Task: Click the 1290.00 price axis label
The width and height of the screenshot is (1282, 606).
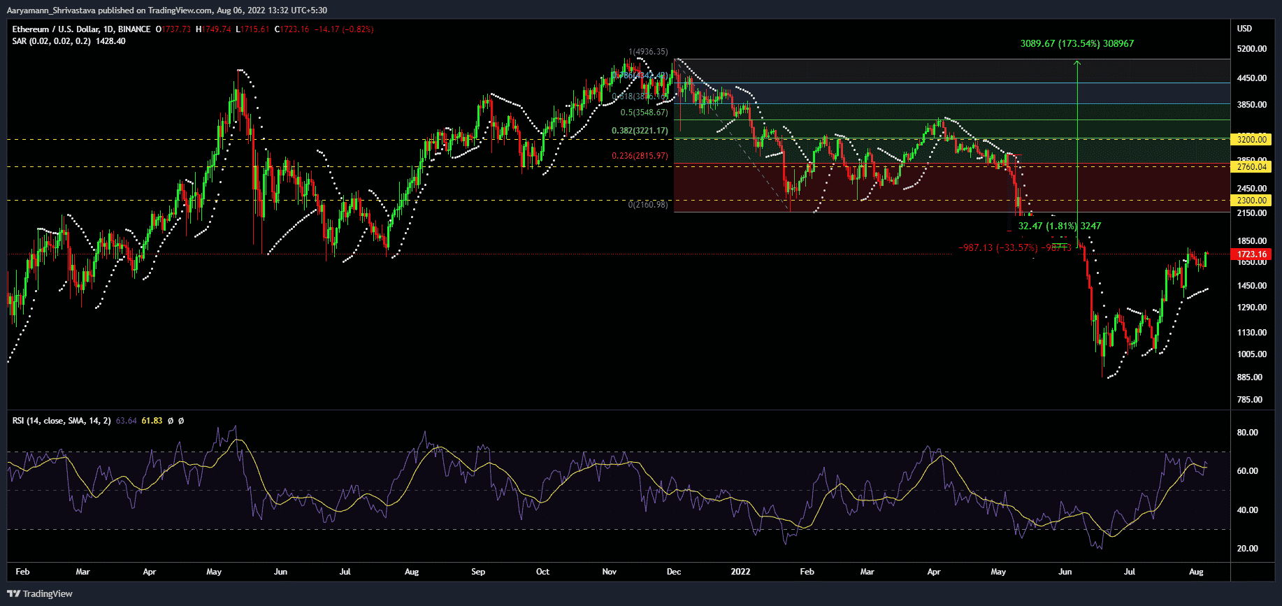Action: tap(1252, 308)
